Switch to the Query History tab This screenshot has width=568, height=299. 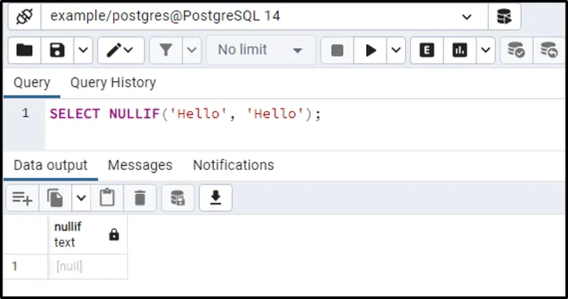(113, 83)
